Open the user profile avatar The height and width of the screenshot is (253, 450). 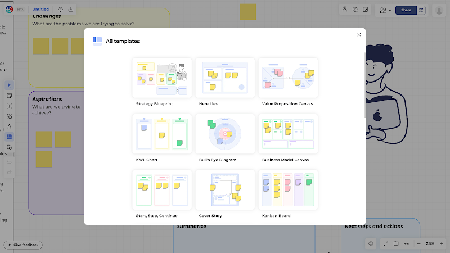(439, 11)
